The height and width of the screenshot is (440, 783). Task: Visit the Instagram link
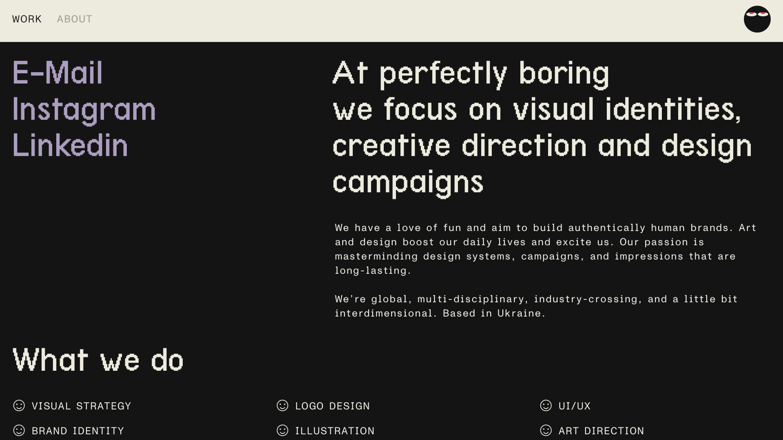click(84, 109)
